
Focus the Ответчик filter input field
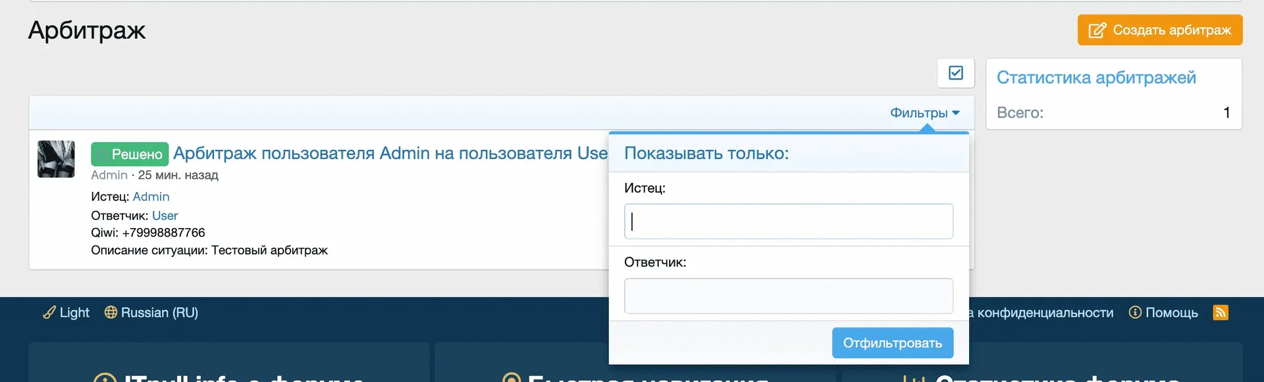[788, 296]
